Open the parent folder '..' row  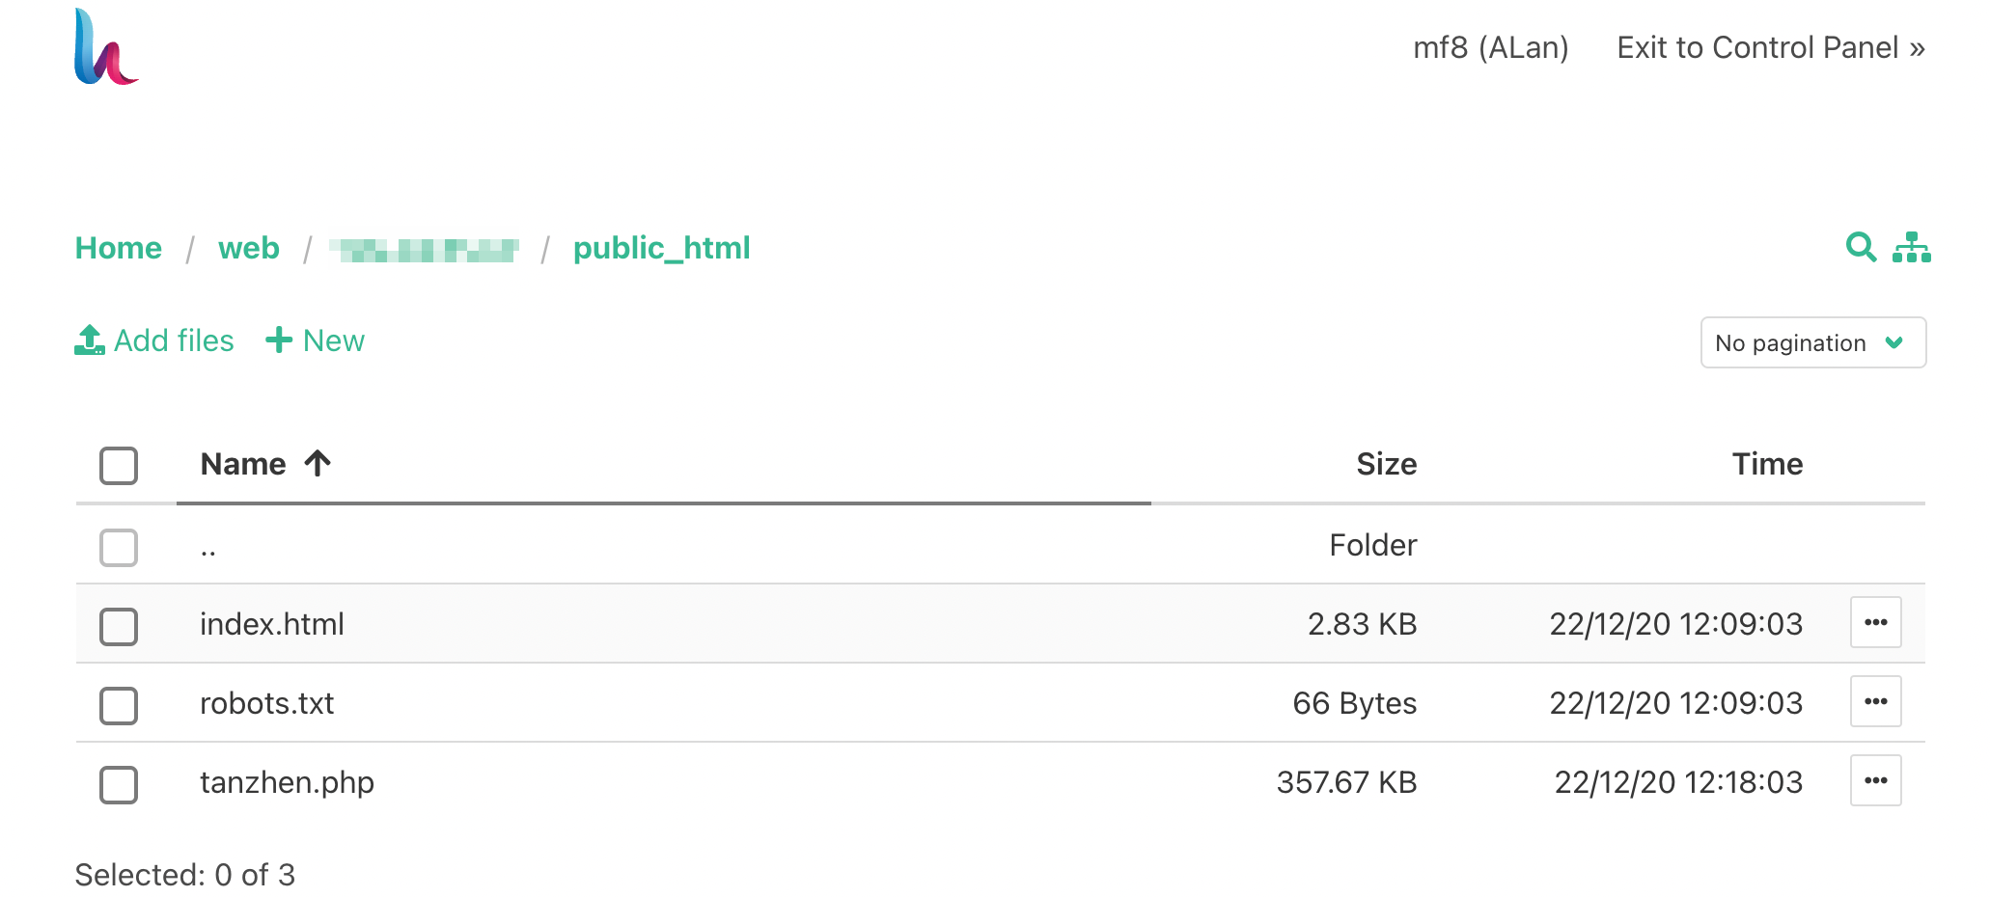pos(208,547)
